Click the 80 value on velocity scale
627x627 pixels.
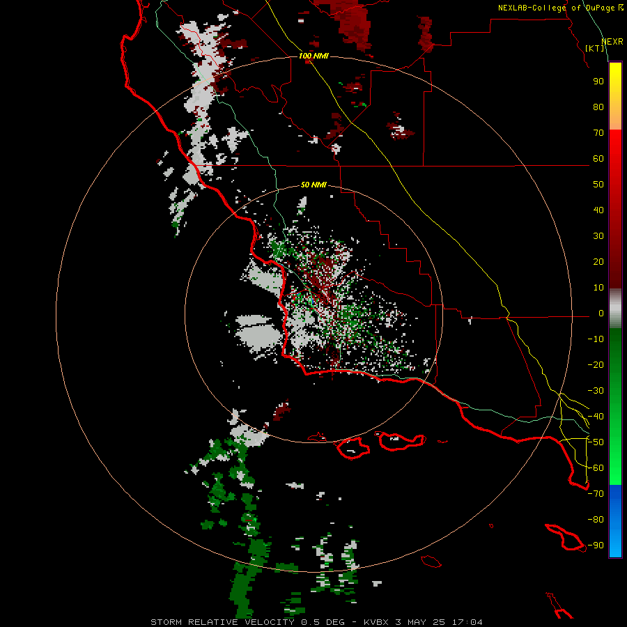(x=598, y=107)
